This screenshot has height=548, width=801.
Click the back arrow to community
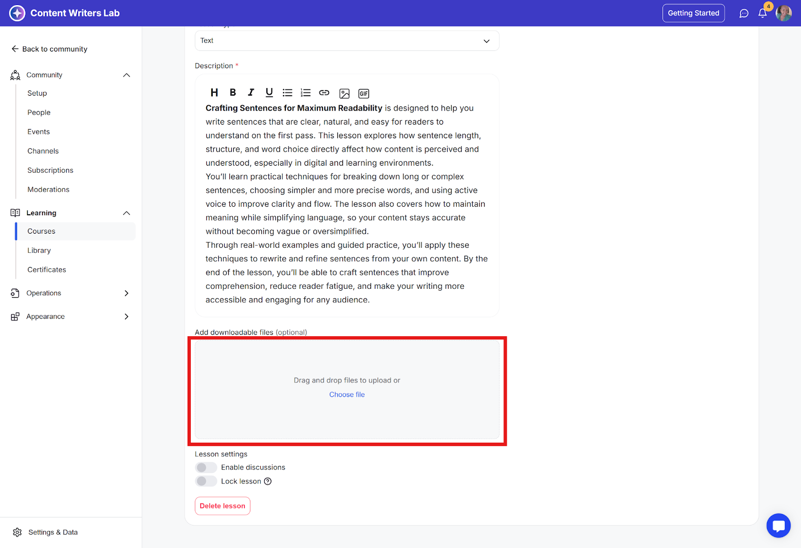pos(15,49)
